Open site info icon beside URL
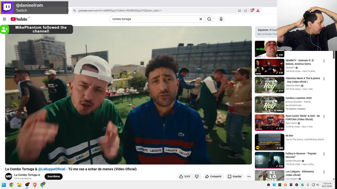337x189 pixels. (75, 10)
